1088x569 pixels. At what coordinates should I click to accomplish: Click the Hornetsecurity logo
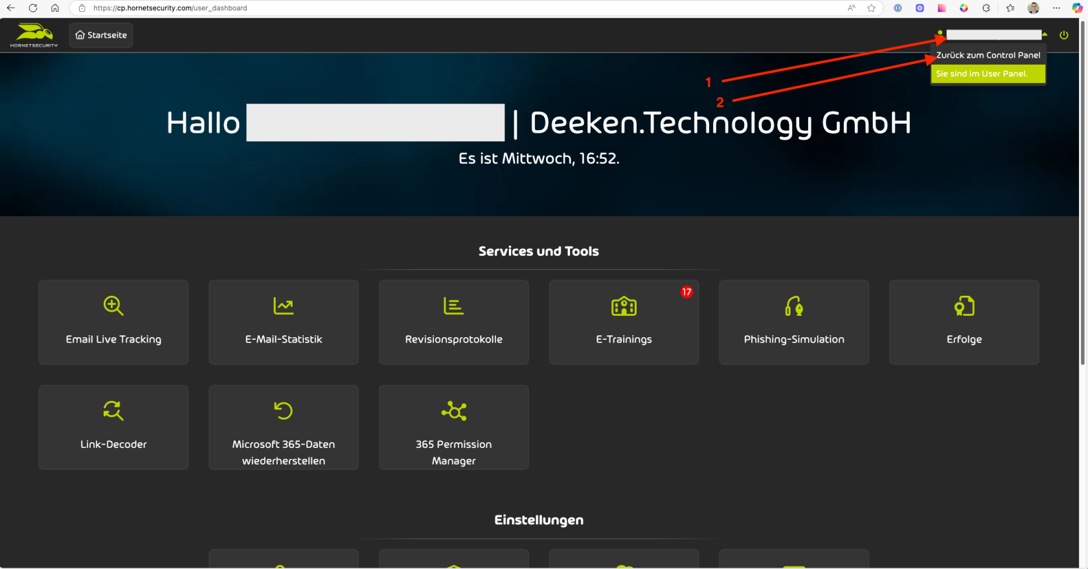click(34, 35)
